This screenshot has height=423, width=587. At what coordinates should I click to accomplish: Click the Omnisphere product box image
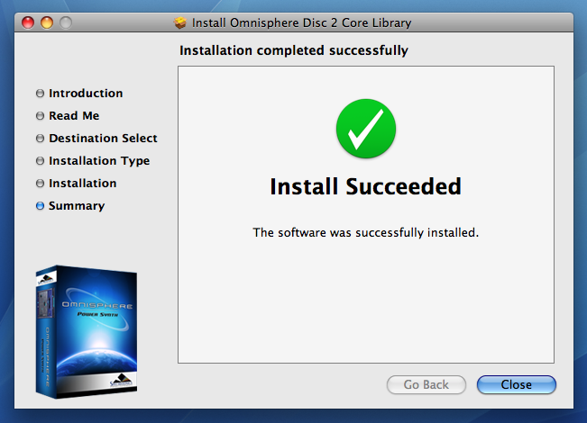tap(87, 330)
